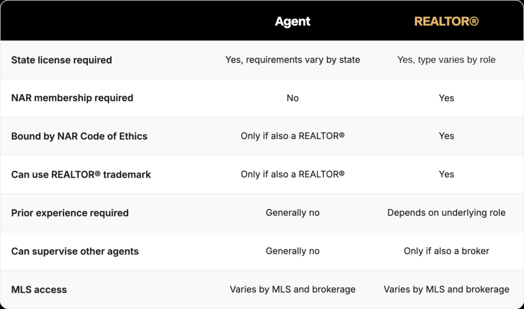Screen dimensions: 524x309
Task: Click Agent cell for NAR Code of Ethics
Action: click(x=292, y=136)
